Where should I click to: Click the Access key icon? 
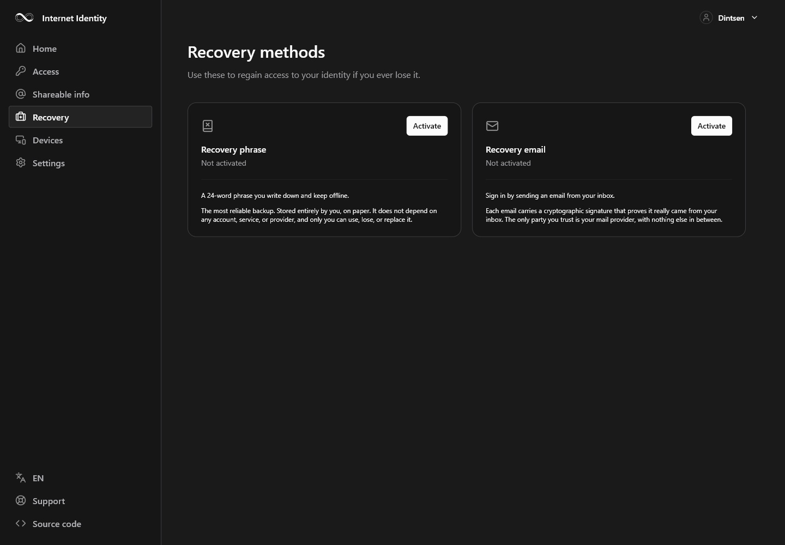[x=21, y=71]
